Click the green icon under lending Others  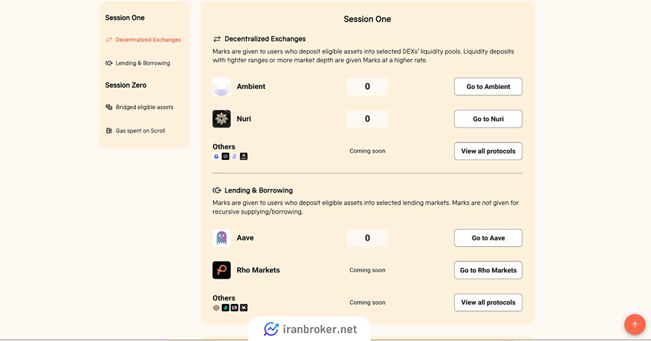(225, 308)
